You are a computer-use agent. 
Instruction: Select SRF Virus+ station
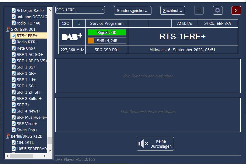pos(27,123)
